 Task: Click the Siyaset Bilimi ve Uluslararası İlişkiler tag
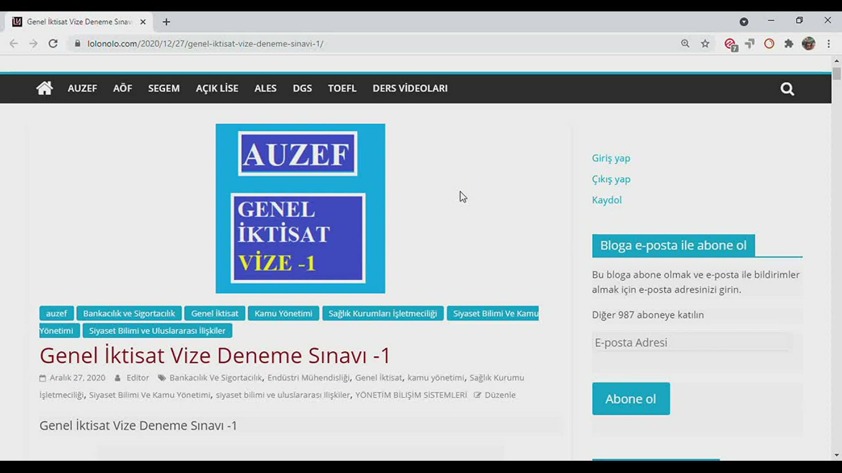tap(157, 331)
